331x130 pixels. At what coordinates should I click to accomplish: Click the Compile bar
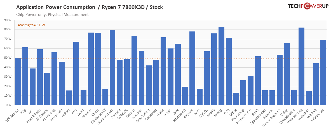(x=120, y=82)
